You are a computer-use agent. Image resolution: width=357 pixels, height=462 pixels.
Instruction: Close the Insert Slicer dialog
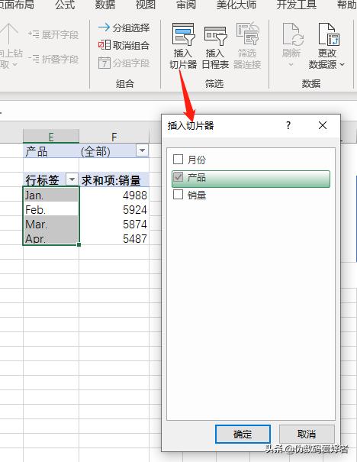pos(323,125)
